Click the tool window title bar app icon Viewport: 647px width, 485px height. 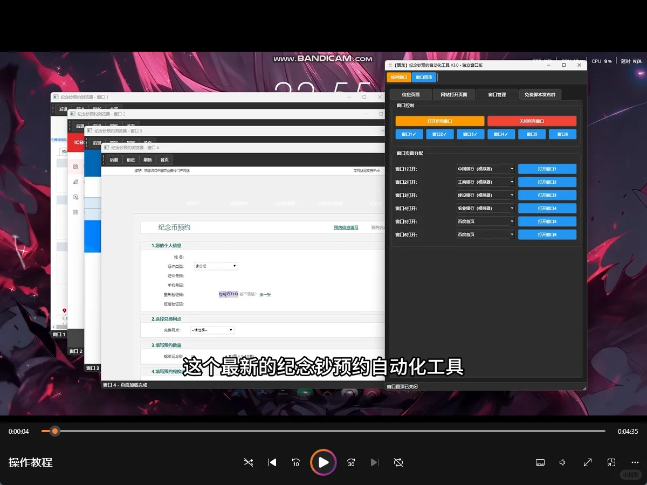tap(390, 65)
